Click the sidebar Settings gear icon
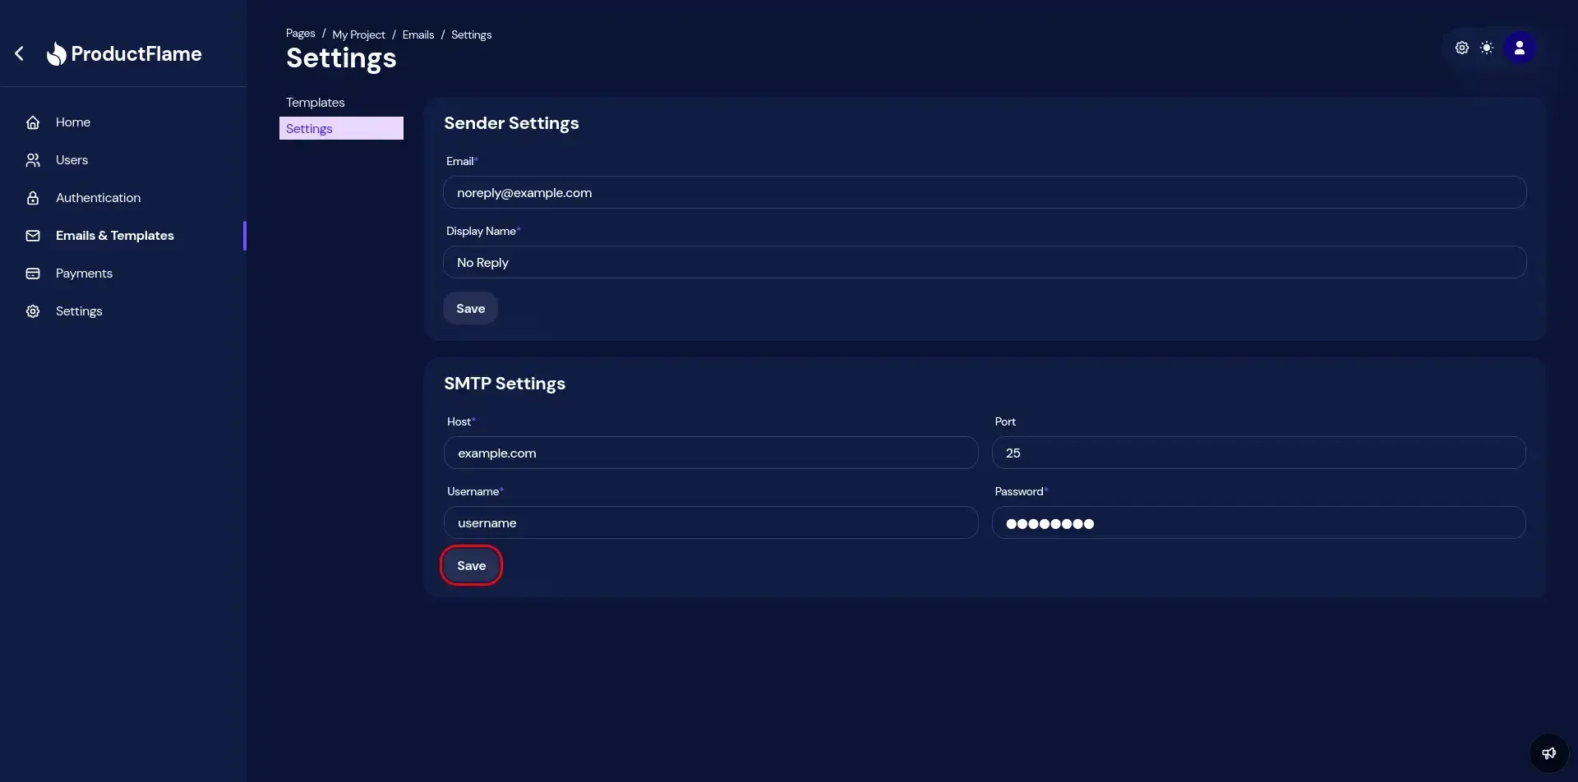This screenshot has width=1578, height=782. point(33,311)
